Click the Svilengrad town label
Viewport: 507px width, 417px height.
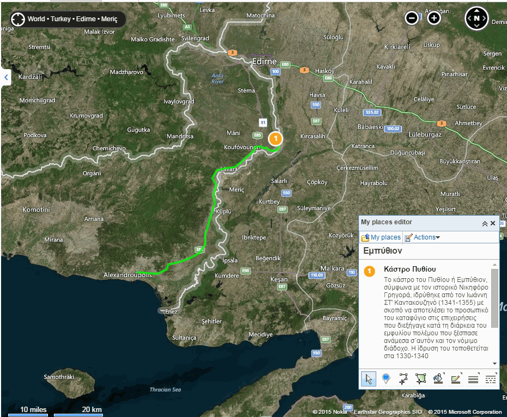(195, 38)
